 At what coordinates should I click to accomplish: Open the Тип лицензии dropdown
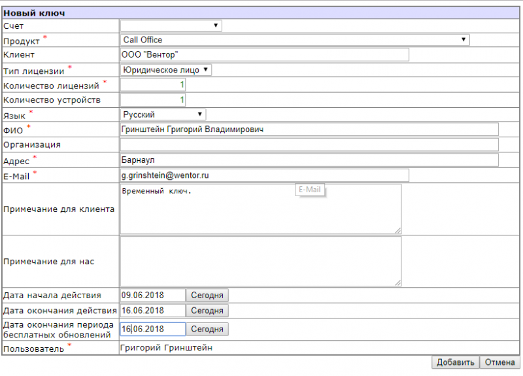(166, 70)
